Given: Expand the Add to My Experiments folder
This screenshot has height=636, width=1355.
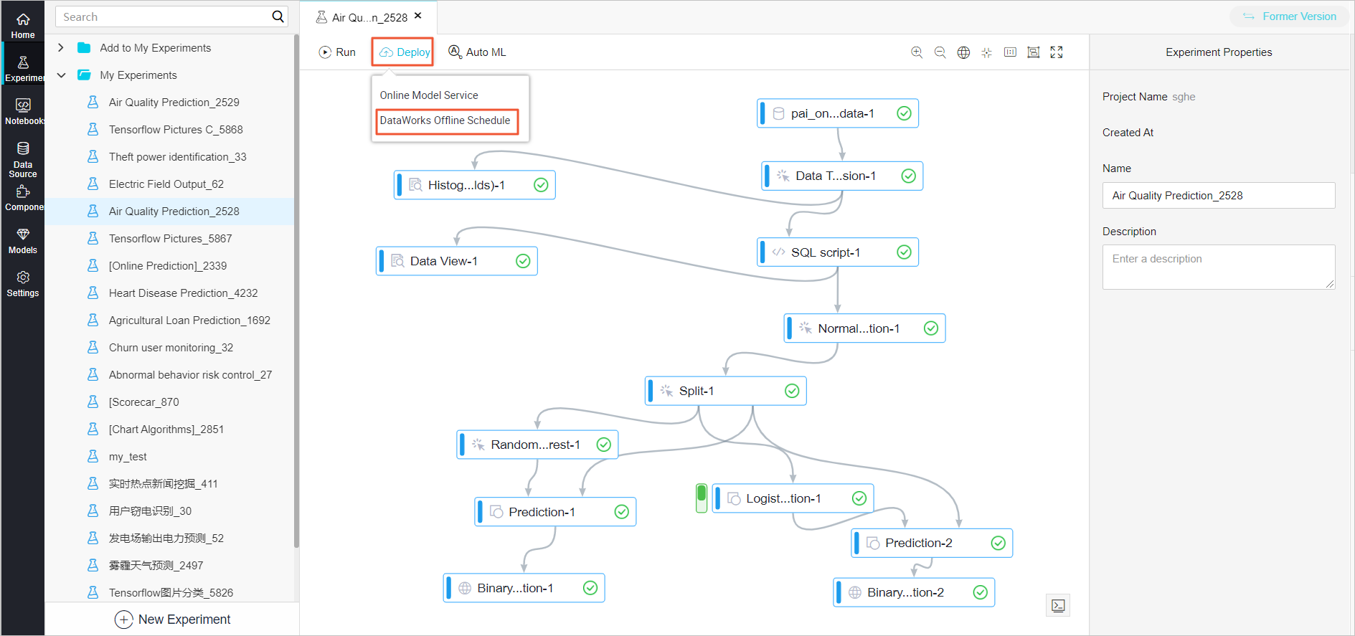Looking at the screenshot, I should point(61,48).
